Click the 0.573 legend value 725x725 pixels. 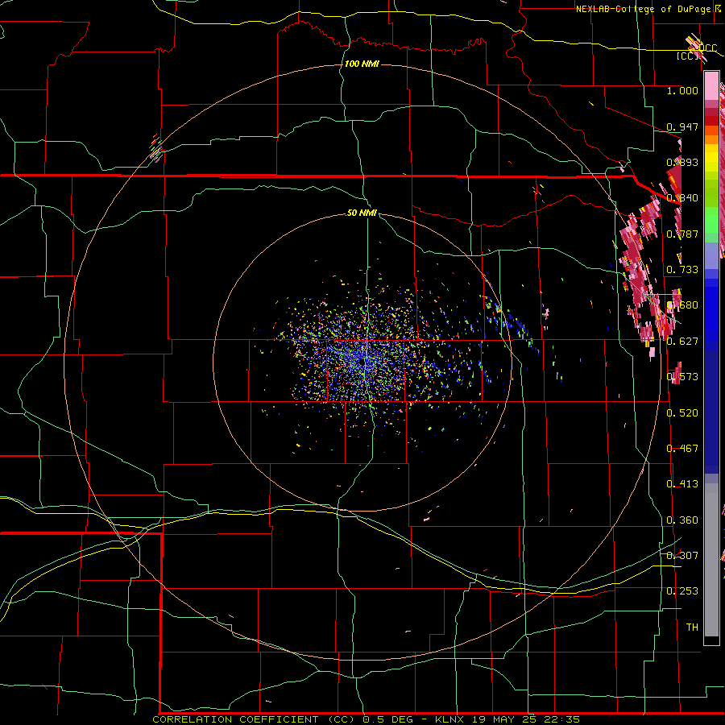[682, 377]
